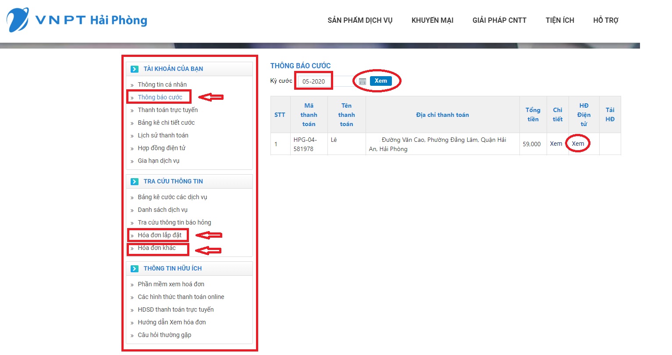Click the arrow icon beside Thông tin hữu ích
The image size is (672, 355).
pos(135,268)
